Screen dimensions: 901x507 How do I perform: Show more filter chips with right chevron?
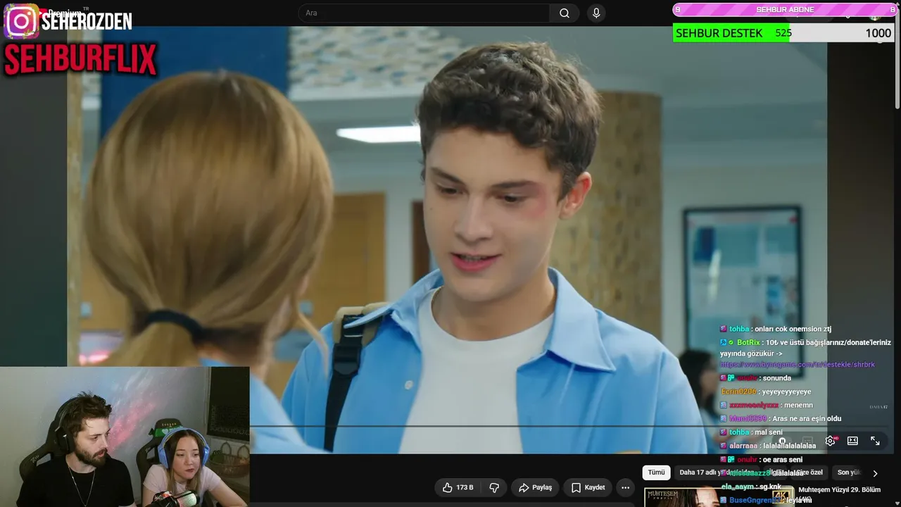[x=875, y=473]
